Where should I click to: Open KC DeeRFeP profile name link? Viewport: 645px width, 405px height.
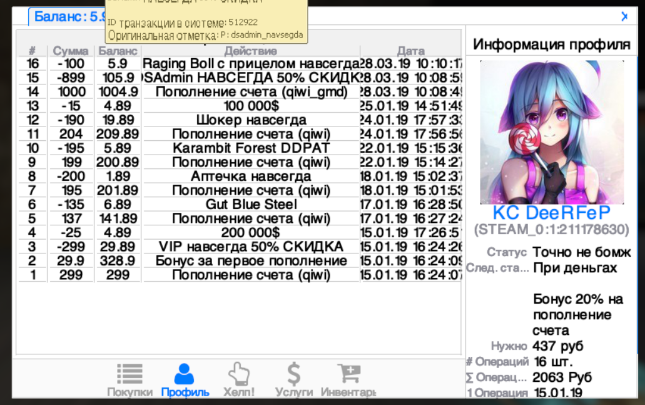pos(552,213)
